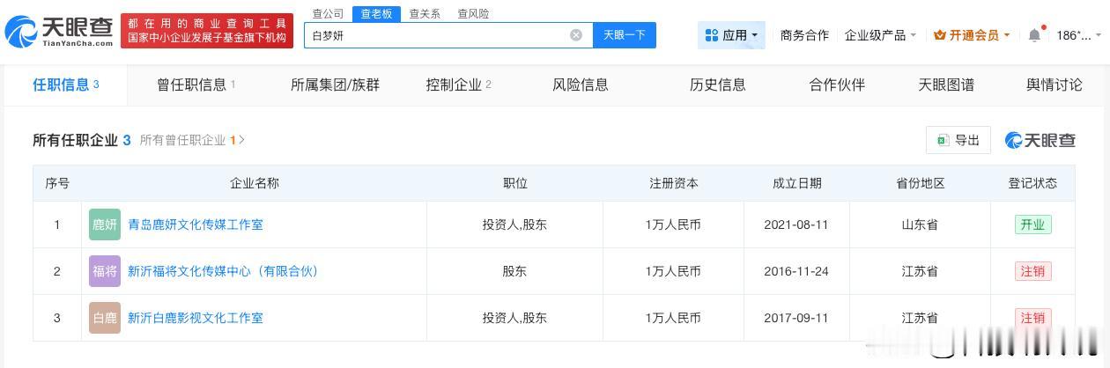
Task: Click 注销 status for 新沂白鹿影视
Action: coord(1032,318)
